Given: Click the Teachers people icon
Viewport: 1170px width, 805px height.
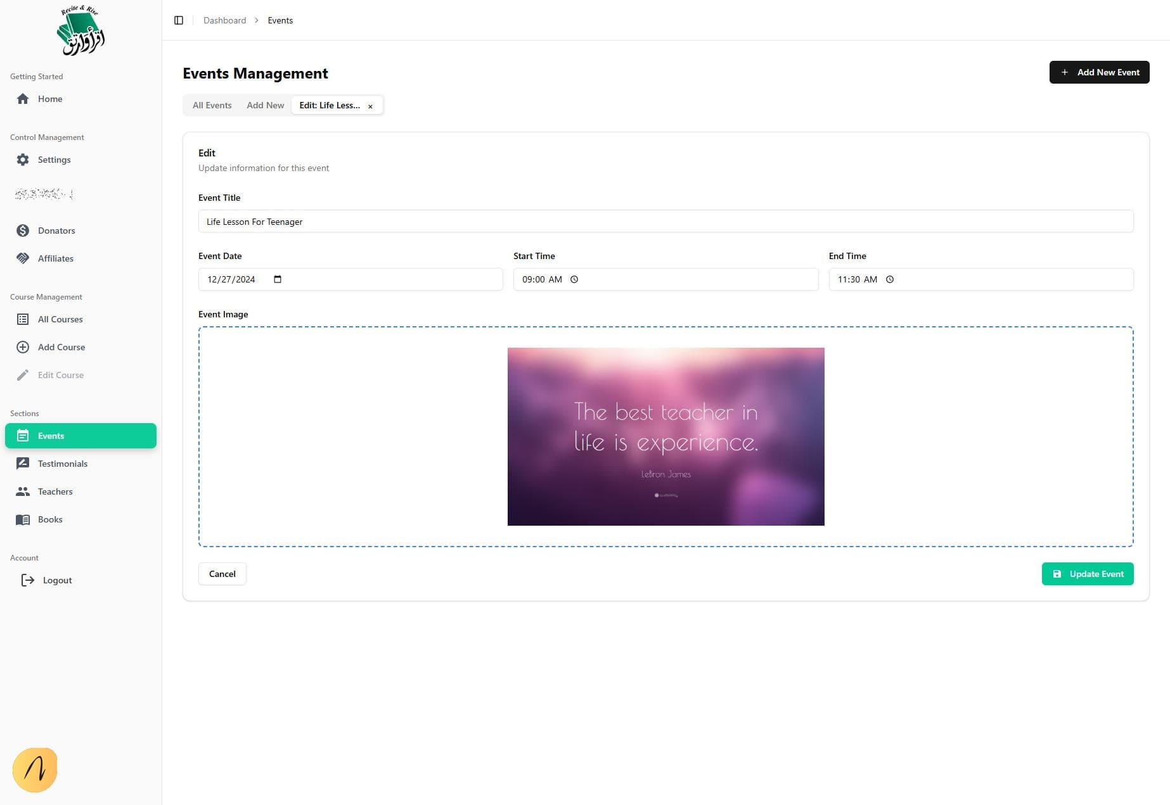Looking at the screenshot, I should (x=23, y=491).
